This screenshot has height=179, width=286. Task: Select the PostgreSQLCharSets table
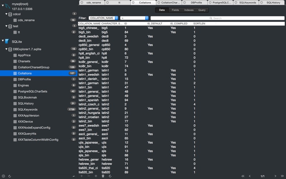point(39,91)
